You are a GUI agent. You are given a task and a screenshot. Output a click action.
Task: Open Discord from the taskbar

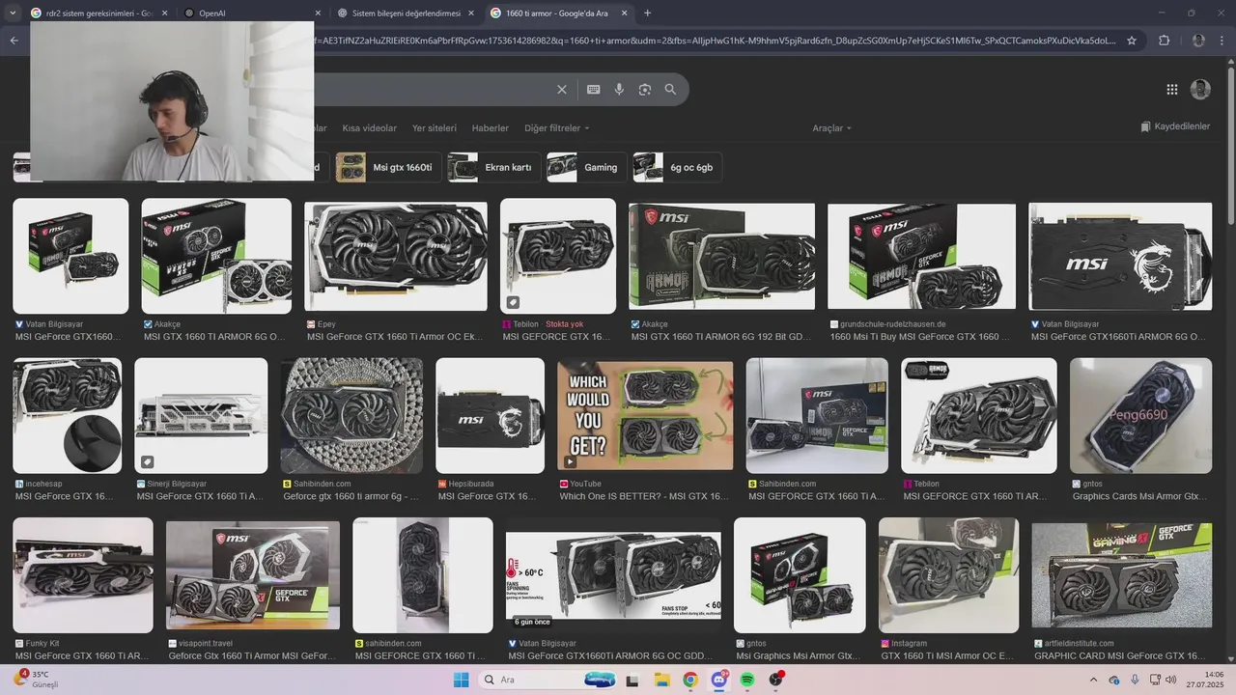click(719, 680)
